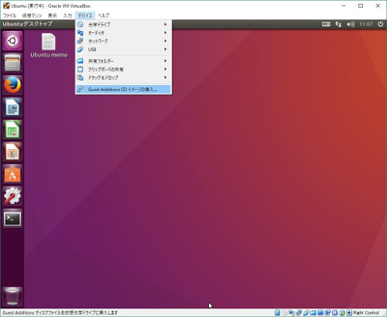The height and width of the screenshot is (317, 387).
Task: Click hard disk activity icon in status bar
Action: 277,312
